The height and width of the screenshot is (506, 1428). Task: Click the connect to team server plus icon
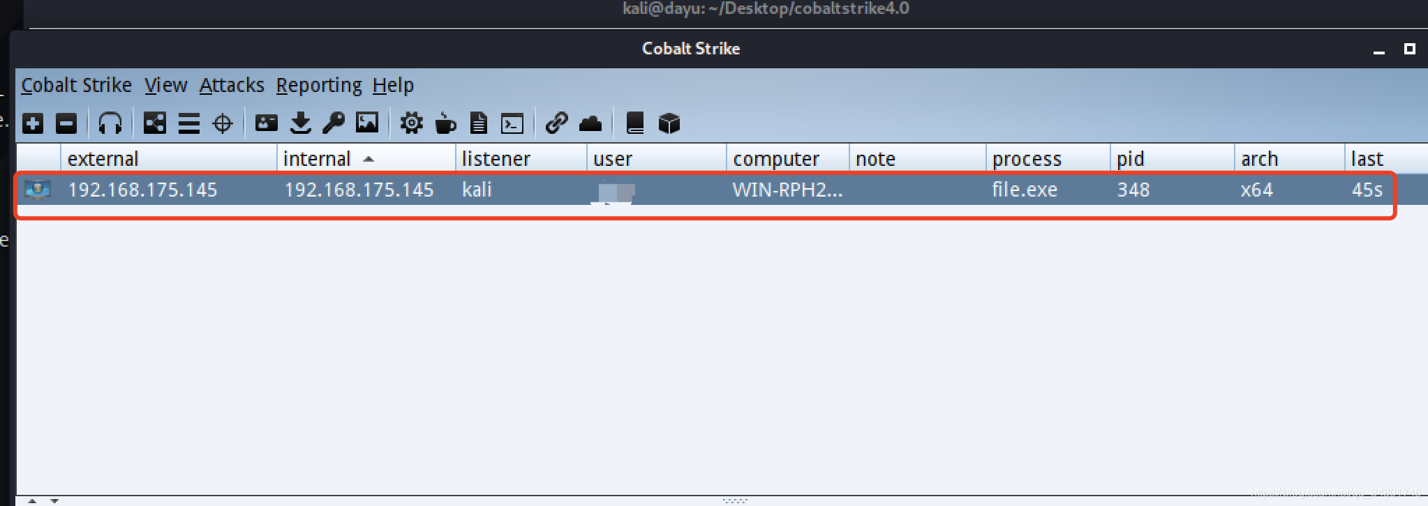pyautogui.click(x=33, y=123)
